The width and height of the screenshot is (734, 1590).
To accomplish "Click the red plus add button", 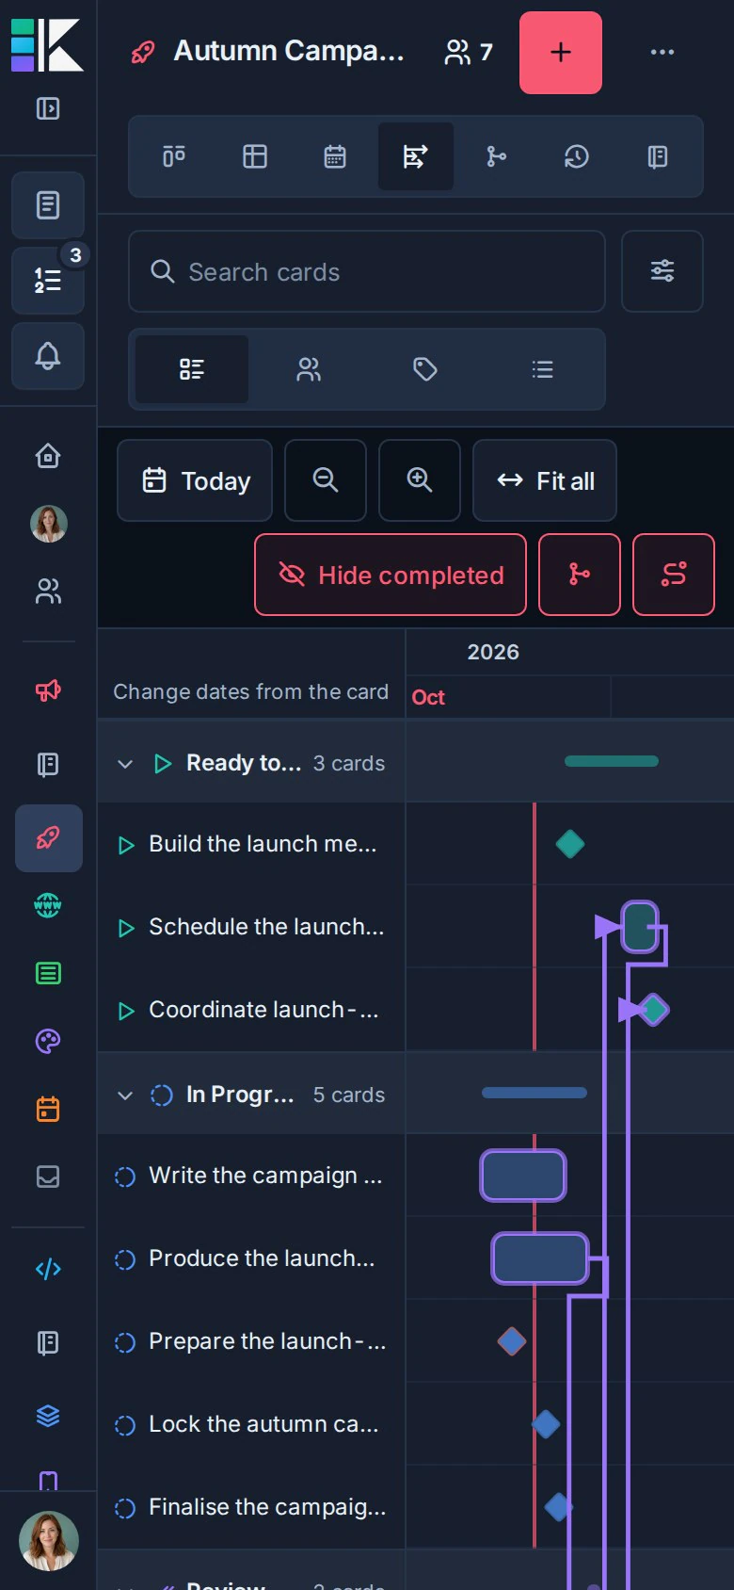I will coord(561,53).
